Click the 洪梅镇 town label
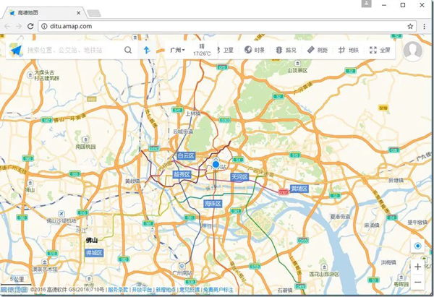Viewport: 434px width, 297px height. pyautogui.click(x=388, y=262)
